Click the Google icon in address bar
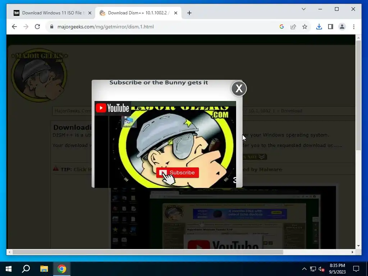Viewport: 368px width, 276px height. click(282, 27)
